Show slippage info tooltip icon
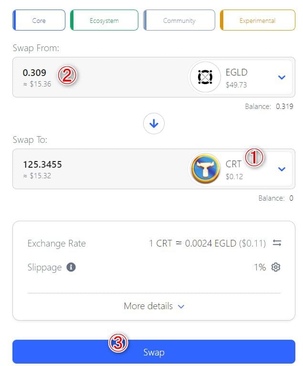 tap(71, 267)
